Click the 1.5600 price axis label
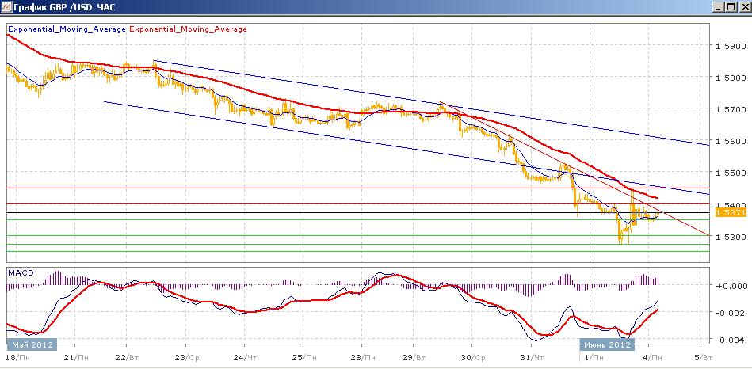Screen dimensions: 752x369 point(730,141)
